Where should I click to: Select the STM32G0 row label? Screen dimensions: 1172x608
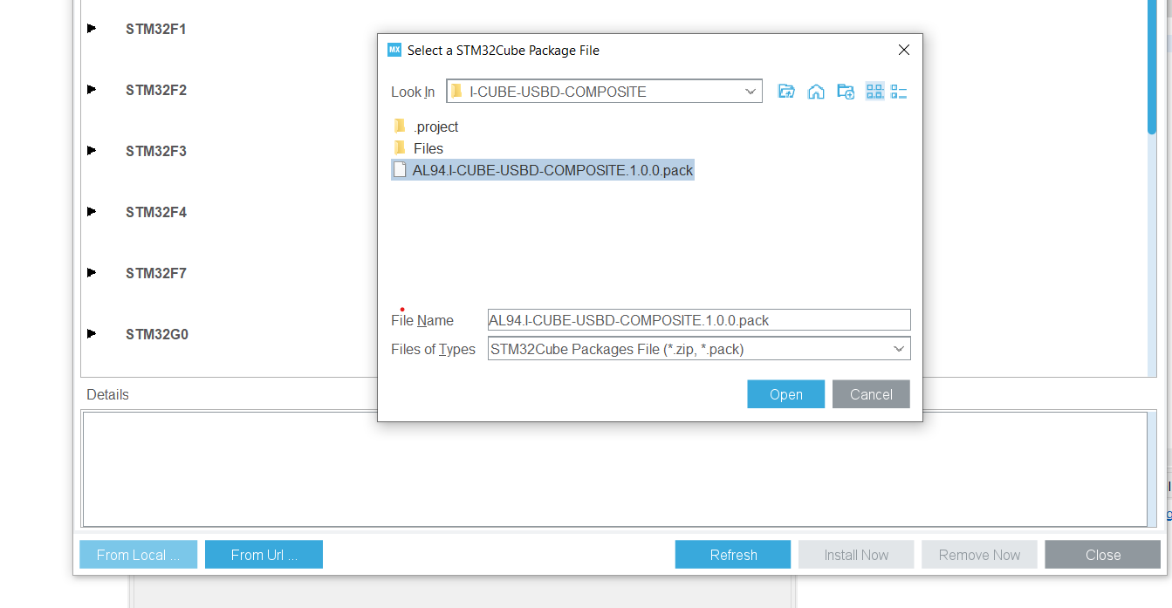click(157, 334)
